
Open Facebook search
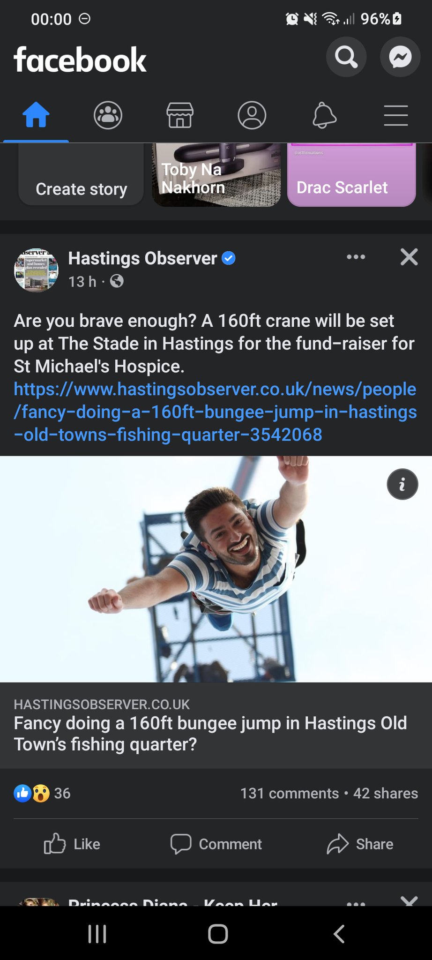pos(346,57)
